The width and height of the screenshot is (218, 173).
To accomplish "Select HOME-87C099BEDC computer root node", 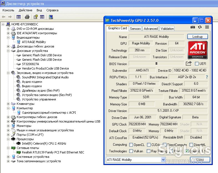I will pyautogui.click(x=25, y=24).
